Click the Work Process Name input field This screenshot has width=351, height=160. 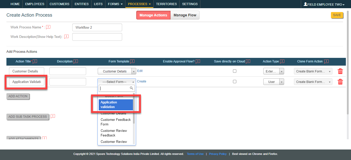(x=97, y=27)
